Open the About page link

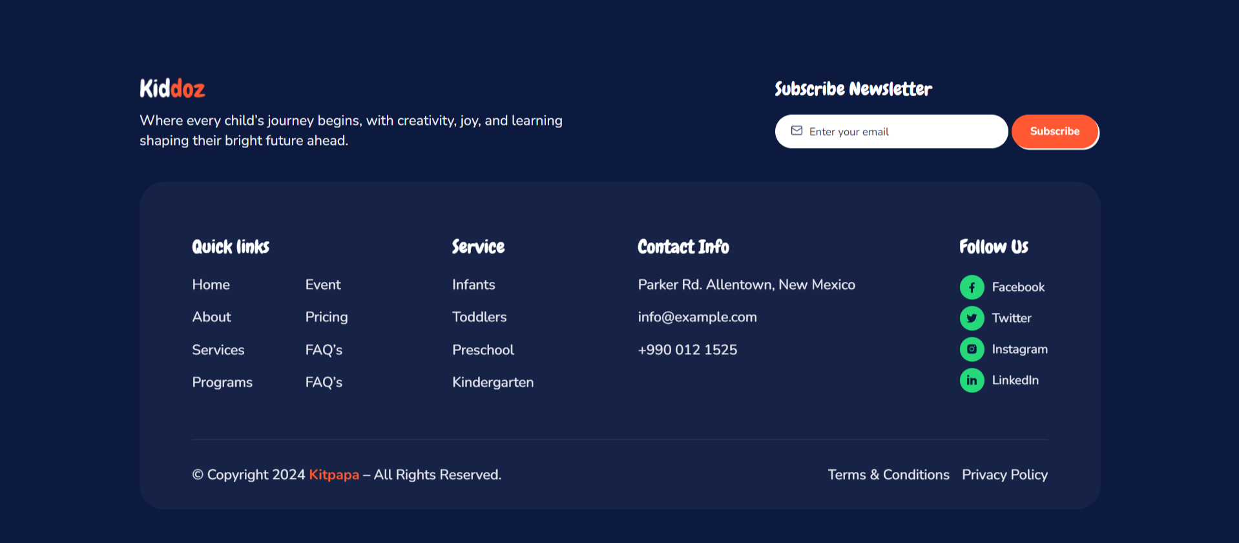[211, 317]
